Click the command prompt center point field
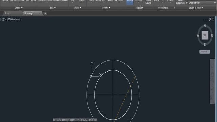This screenshot has height=122, width=217. (75, 120)
